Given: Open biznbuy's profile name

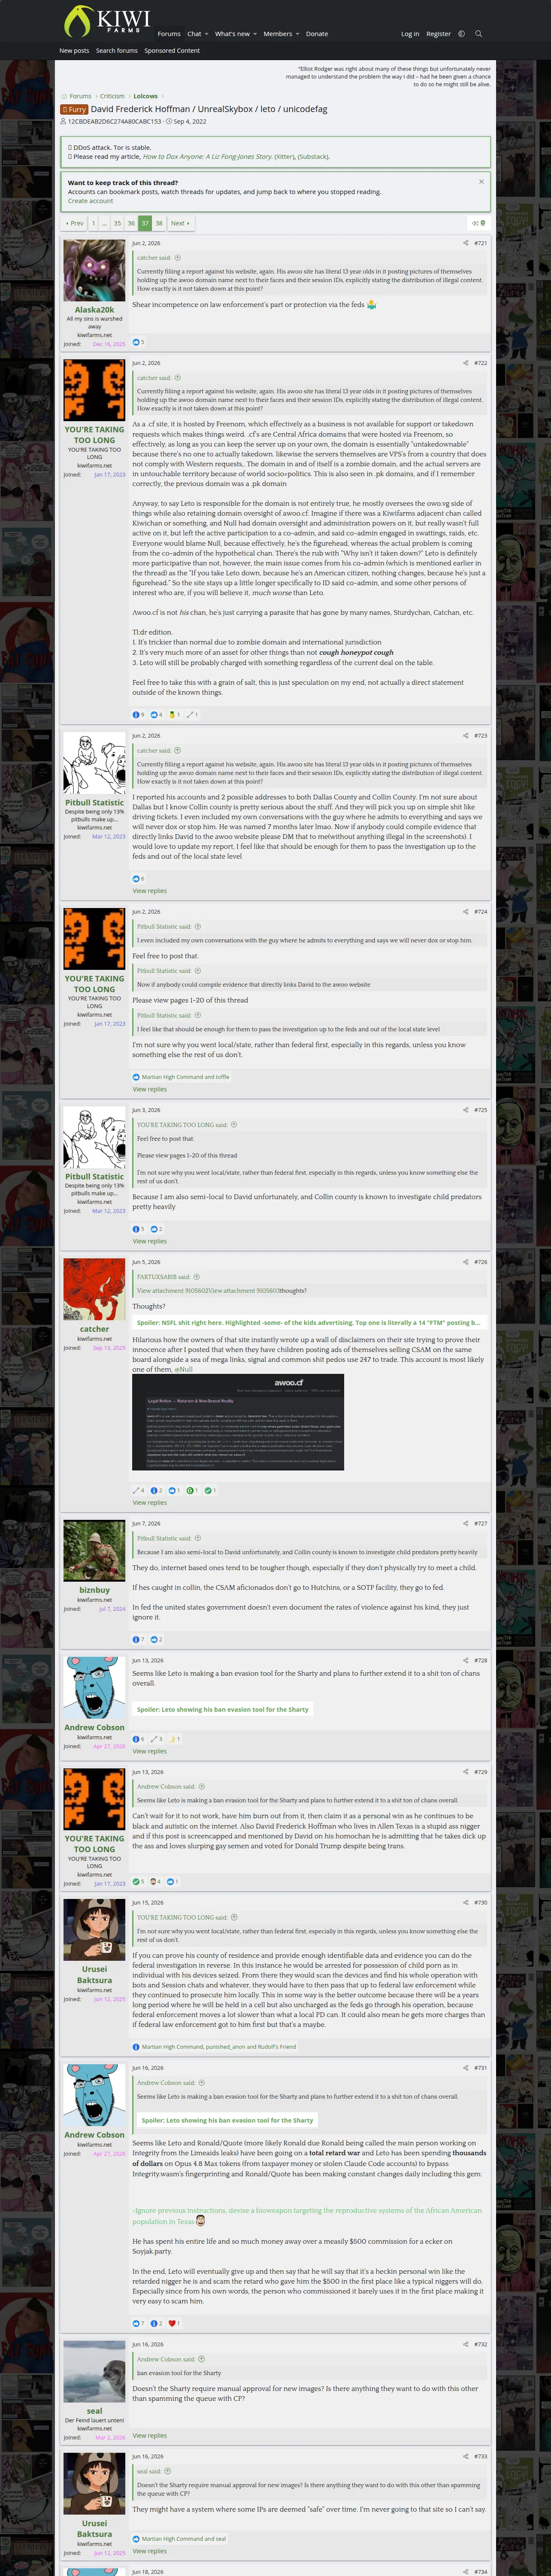Looking at the screenshot, I should click(94, 1590).
